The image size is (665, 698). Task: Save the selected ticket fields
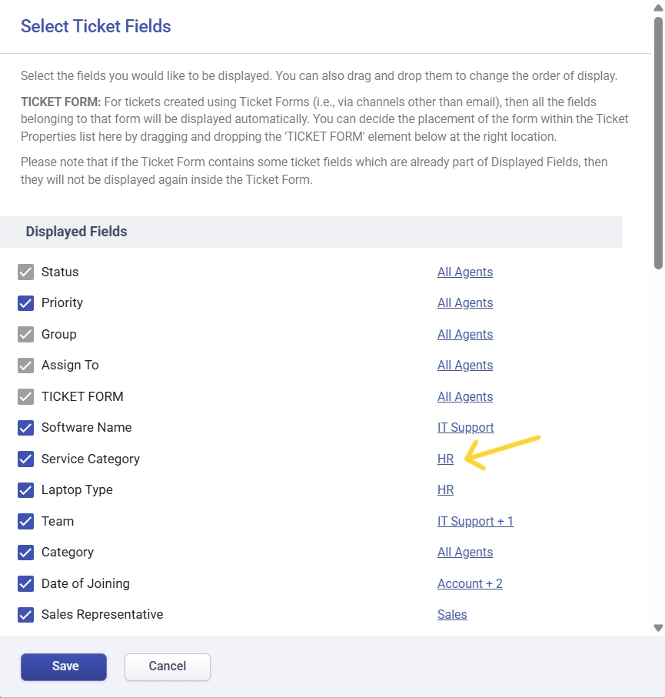[64, 667]
